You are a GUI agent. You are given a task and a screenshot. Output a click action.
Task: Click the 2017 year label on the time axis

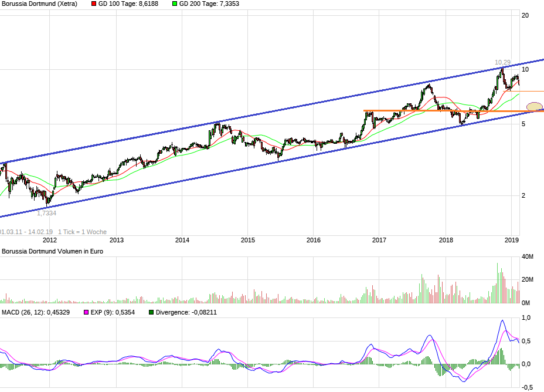click(x=379, y=240)
